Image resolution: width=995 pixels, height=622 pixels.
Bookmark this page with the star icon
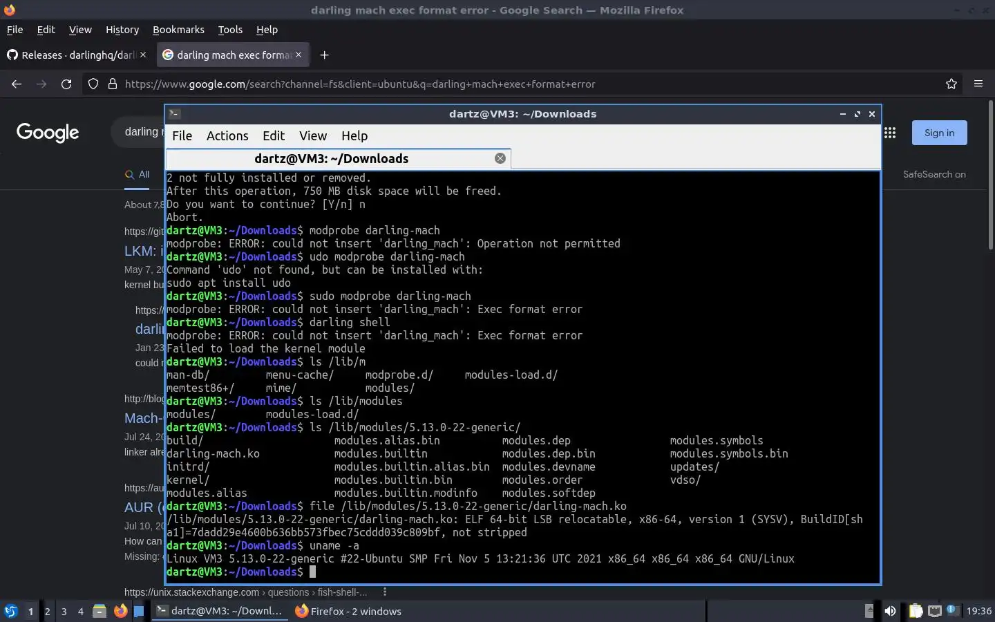click(951, 84)
